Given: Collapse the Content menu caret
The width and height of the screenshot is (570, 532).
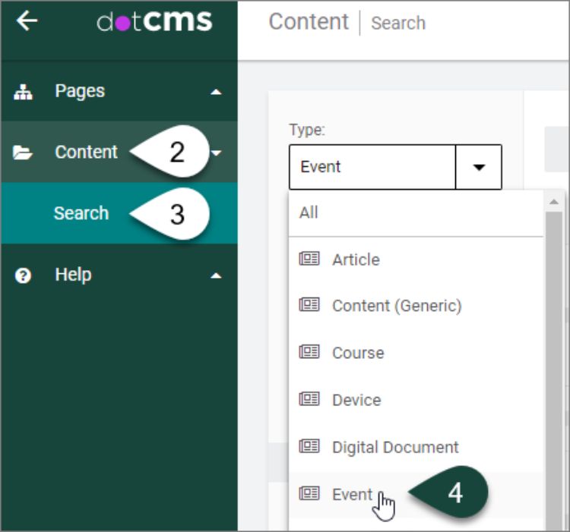Looking at the screenshot, I should coord(218,153).
